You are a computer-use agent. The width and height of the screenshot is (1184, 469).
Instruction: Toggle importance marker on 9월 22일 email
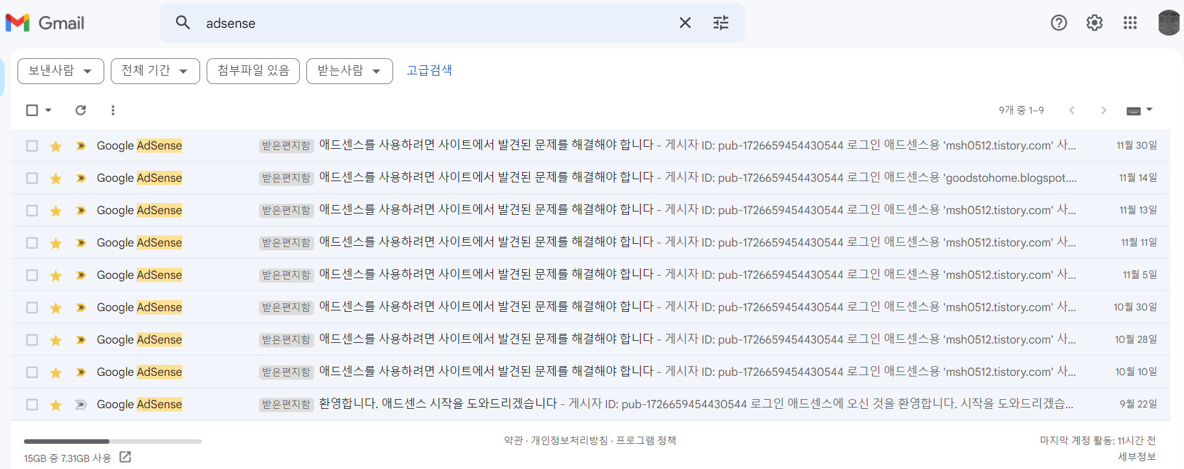[x=80, y=404]
